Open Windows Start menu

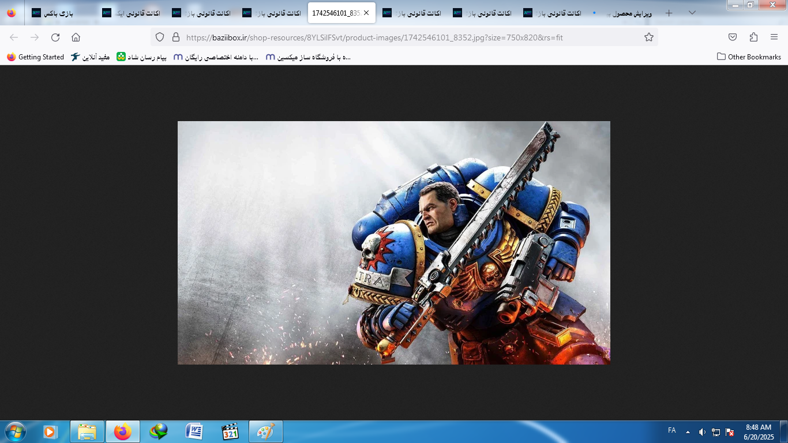(x=15, y=431)
